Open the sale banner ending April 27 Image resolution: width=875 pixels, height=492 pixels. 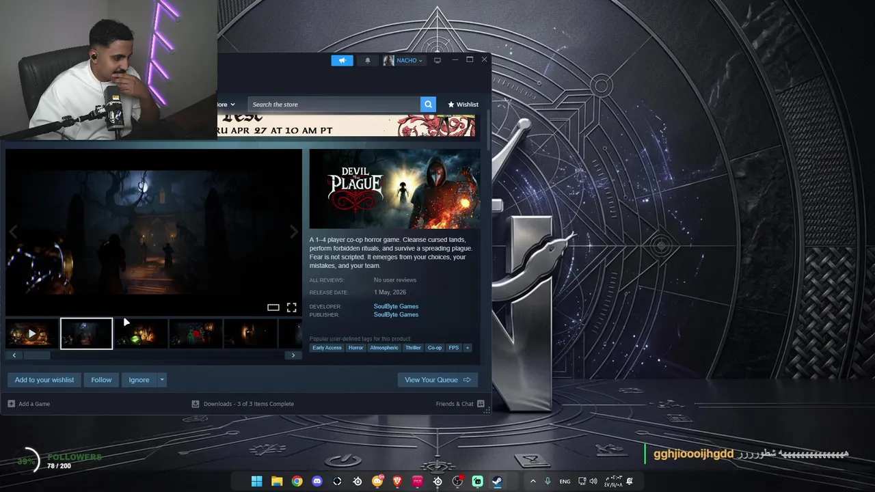click(x=346, y=126)
